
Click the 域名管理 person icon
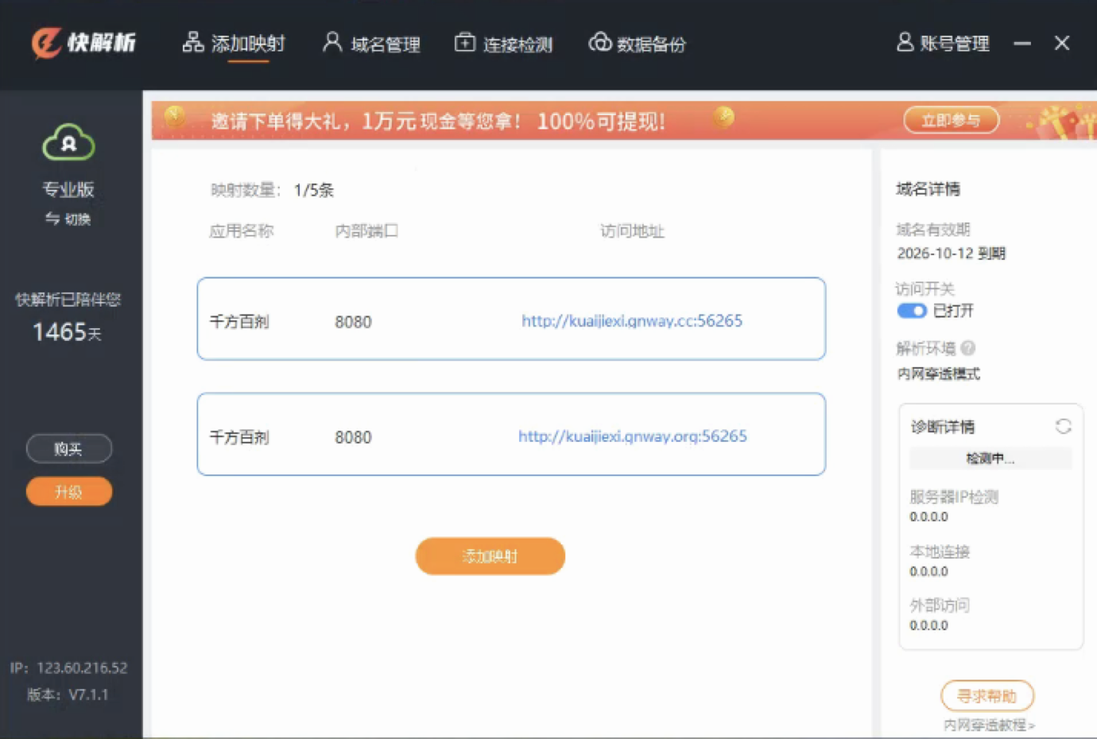[331, 43]
